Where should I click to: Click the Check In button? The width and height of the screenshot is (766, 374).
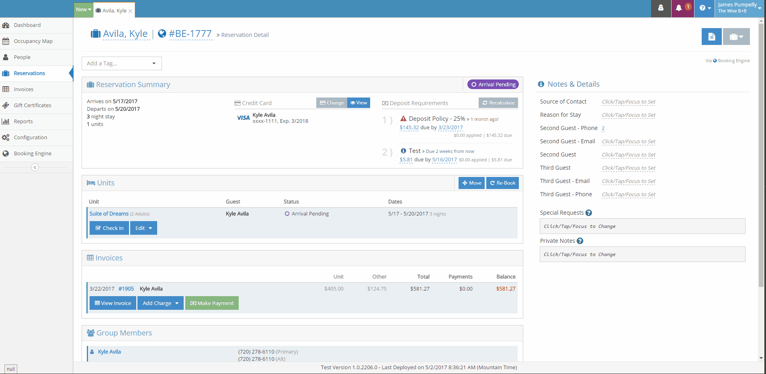tap(109, 228)
